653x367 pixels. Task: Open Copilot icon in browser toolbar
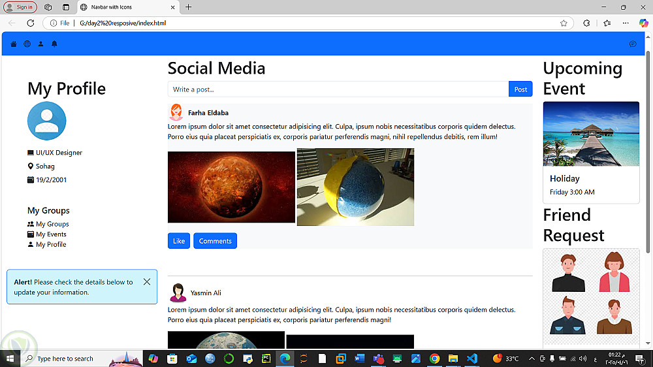[x=643, y=23]
